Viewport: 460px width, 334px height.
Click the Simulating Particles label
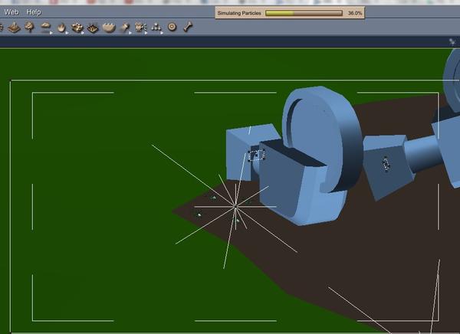(x=239, y=13)
